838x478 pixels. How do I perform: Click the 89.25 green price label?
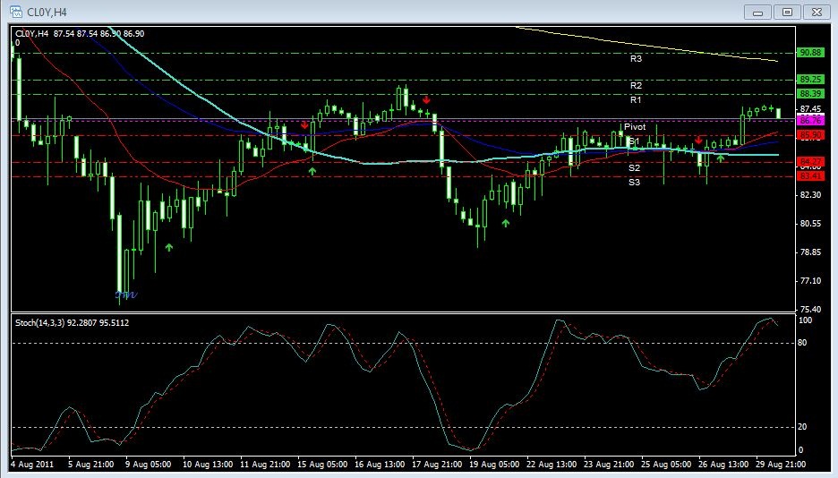[810, 79]
